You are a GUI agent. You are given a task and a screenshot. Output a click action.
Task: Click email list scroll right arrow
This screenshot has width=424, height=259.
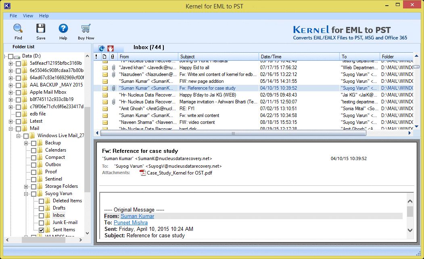(409, 133)
